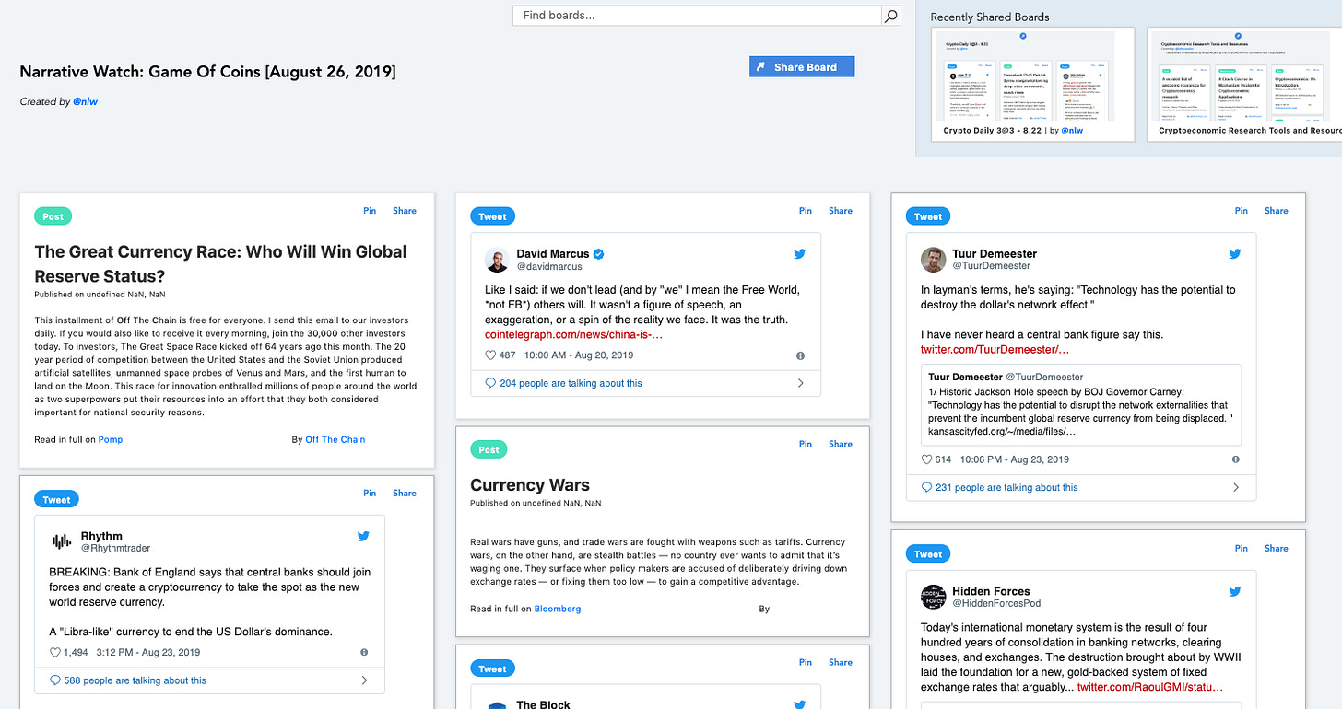1342x709 pixels.
Task: Click Twitter bird icon on Tuur Demeester tweet
Action: click(1235, 254)
